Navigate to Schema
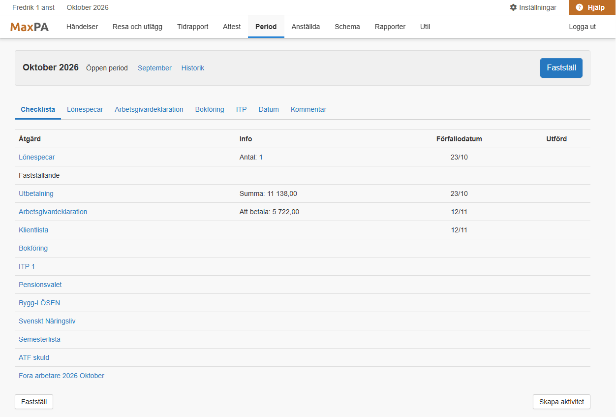The height and width of the screenshot is (417, 616). [x=347, y=27]
